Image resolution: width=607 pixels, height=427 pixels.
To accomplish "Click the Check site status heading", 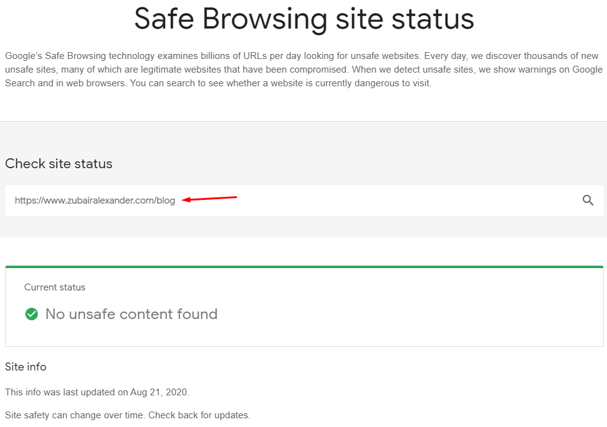I will coord(58,163).
